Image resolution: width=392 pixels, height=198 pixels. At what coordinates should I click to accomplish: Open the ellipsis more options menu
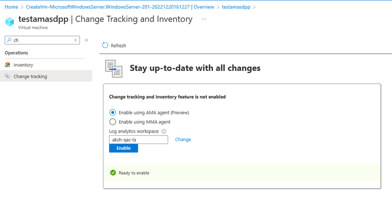pos(204,19)
